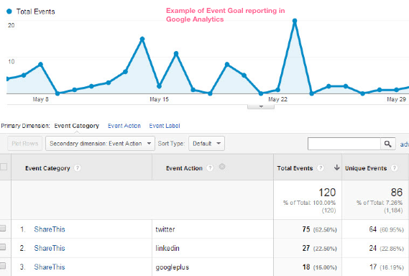This screenshot has width=409, height=276.
Task: Check the linkedin row checkbox
Action: click(x=3, y=247)
